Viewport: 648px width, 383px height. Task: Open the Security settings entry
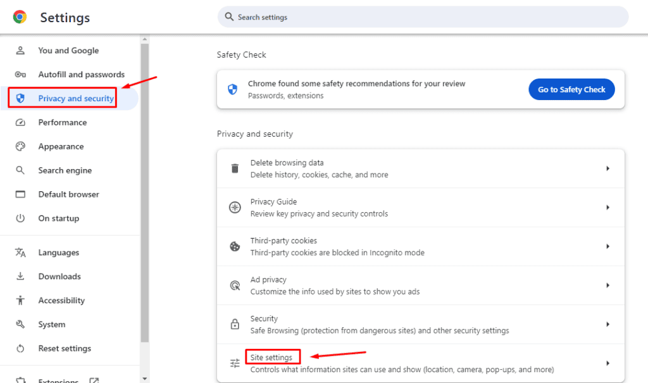coord(421,324)
